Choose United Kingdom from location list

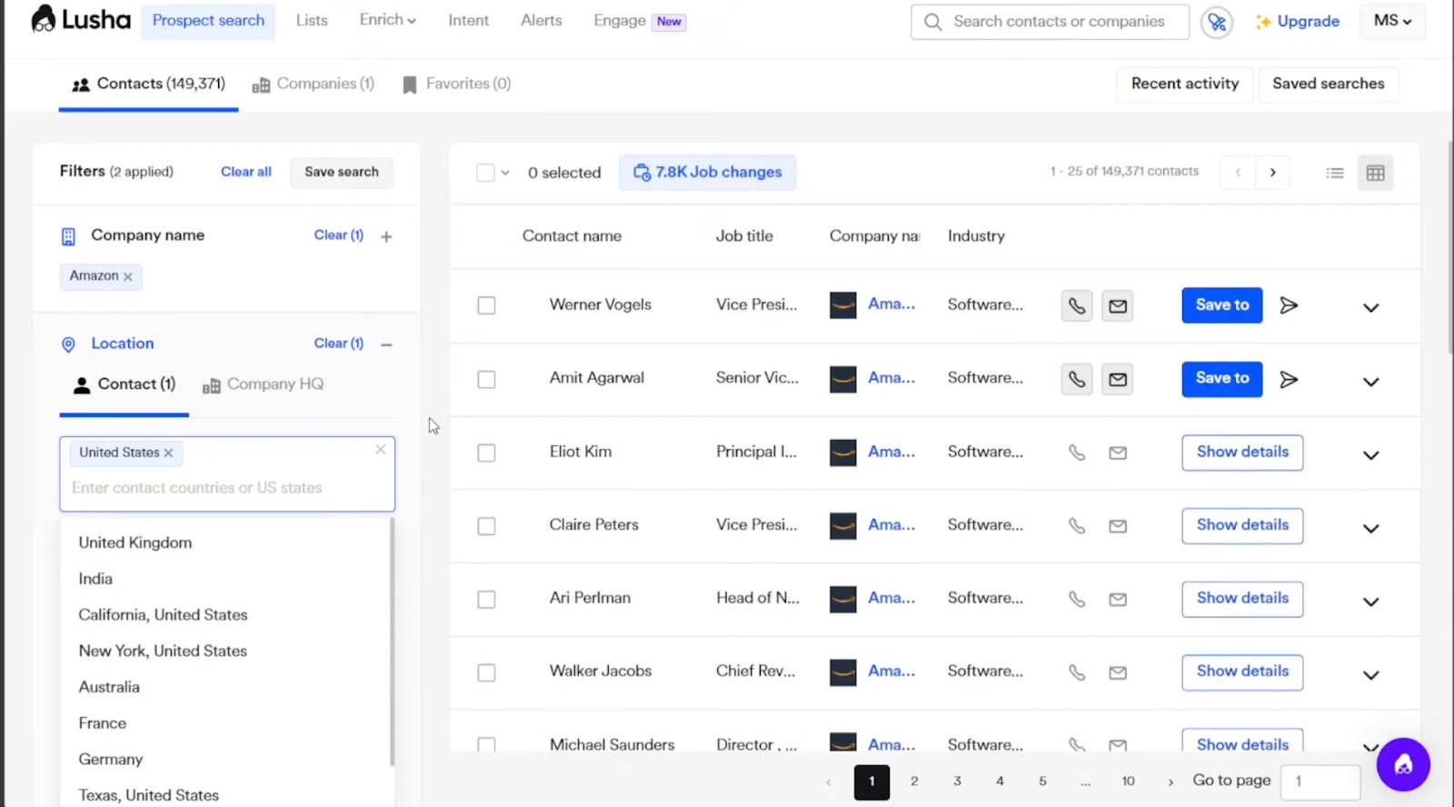(135, 543)
